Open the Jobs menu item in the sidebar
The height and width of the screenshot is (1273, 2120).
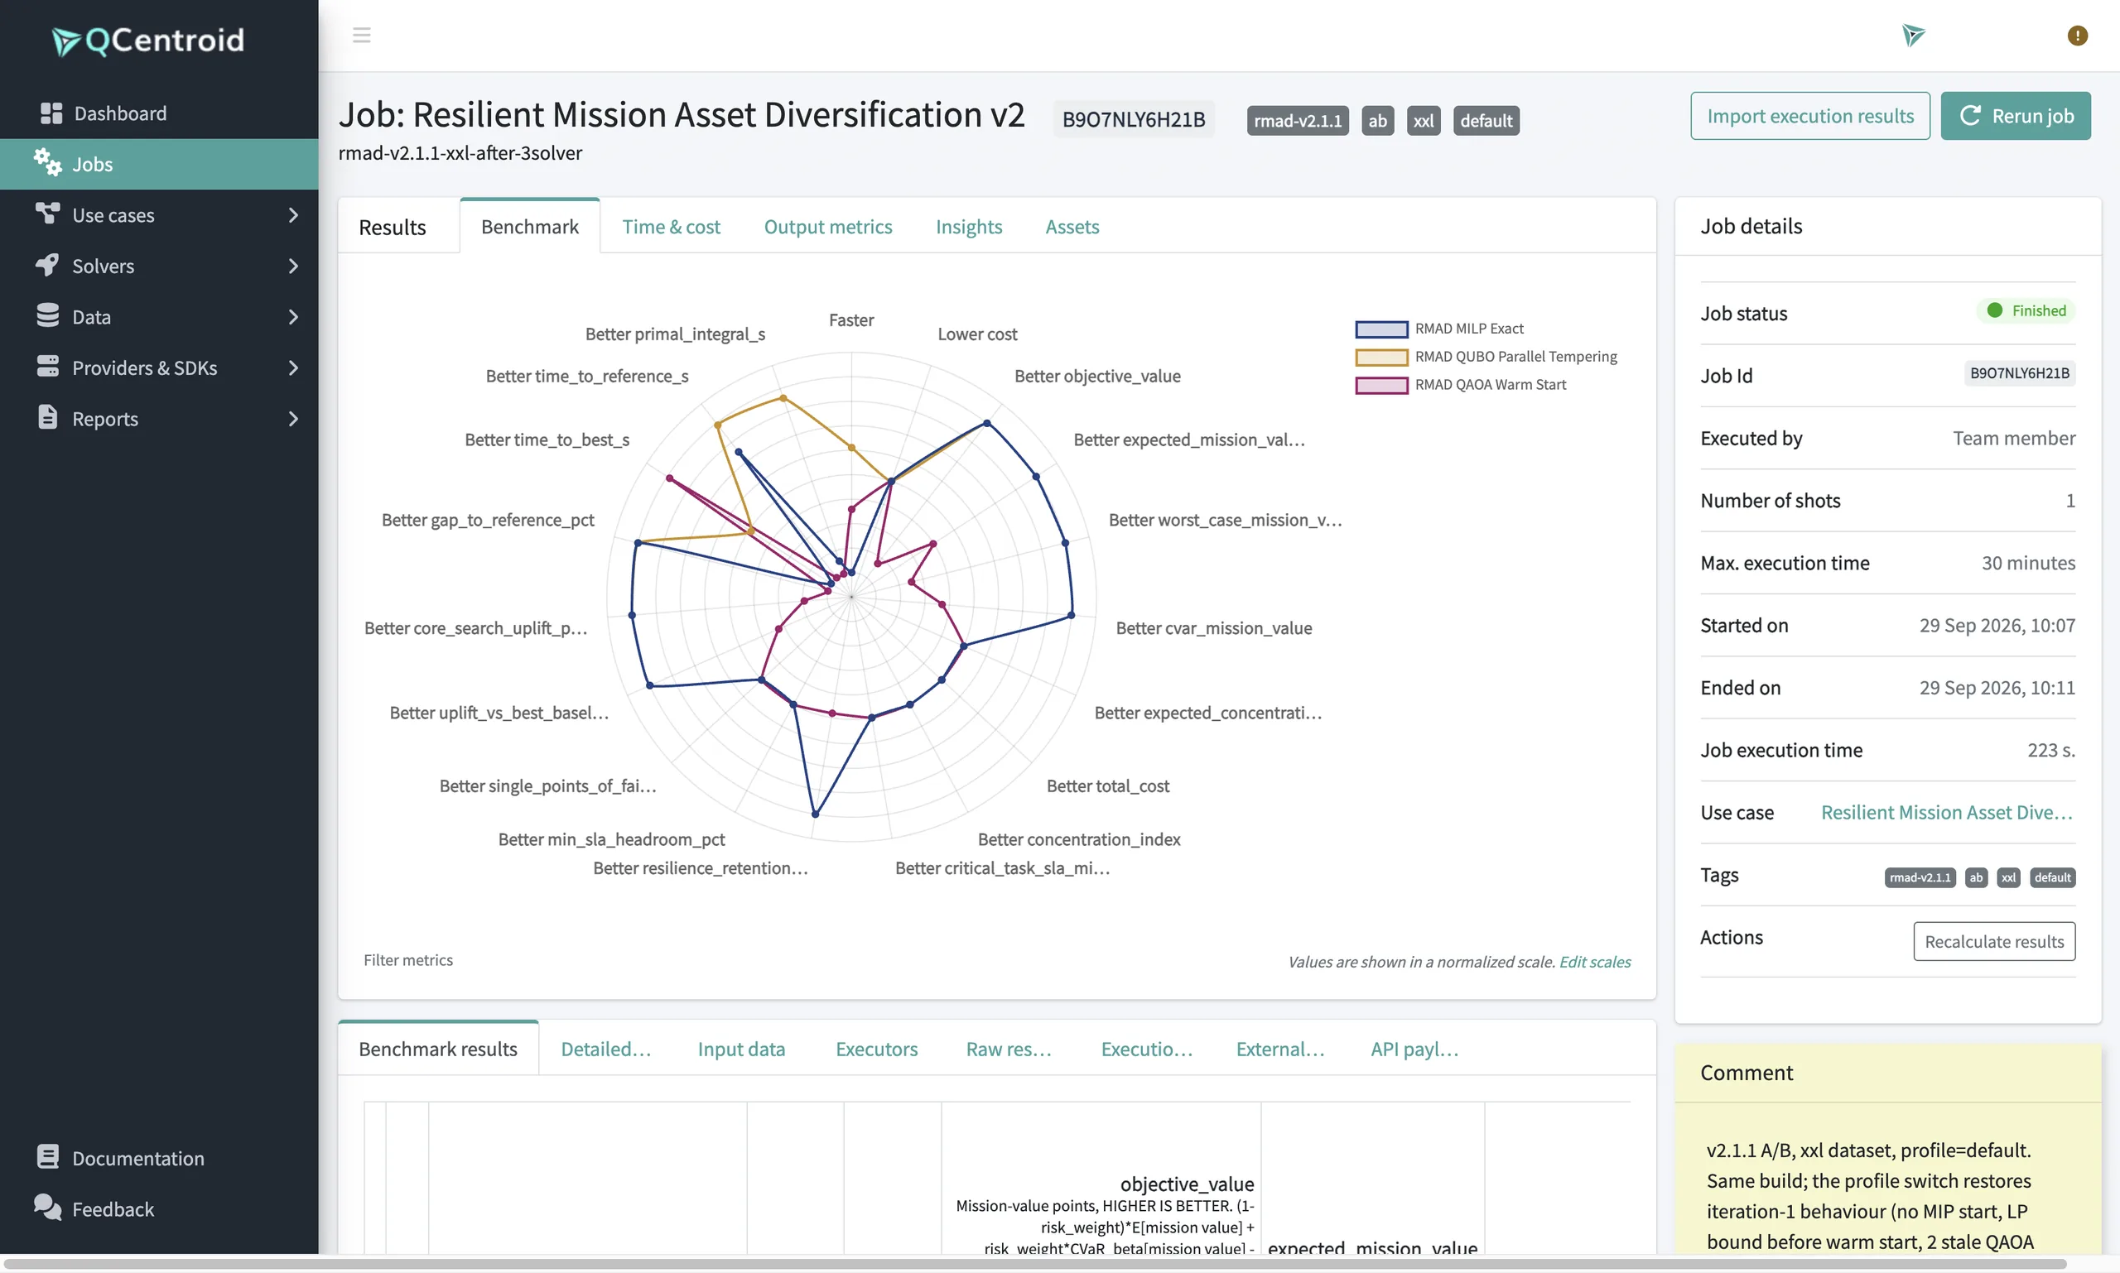click(x=159, y=164)
